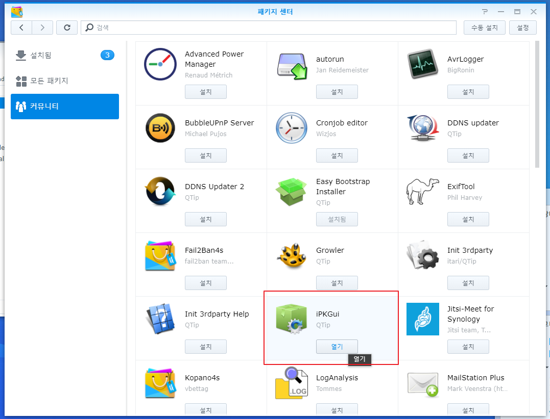The image size is (550, 419).
Task: Click the Advanced Power Manager title
Action: (x=214, y=59)
